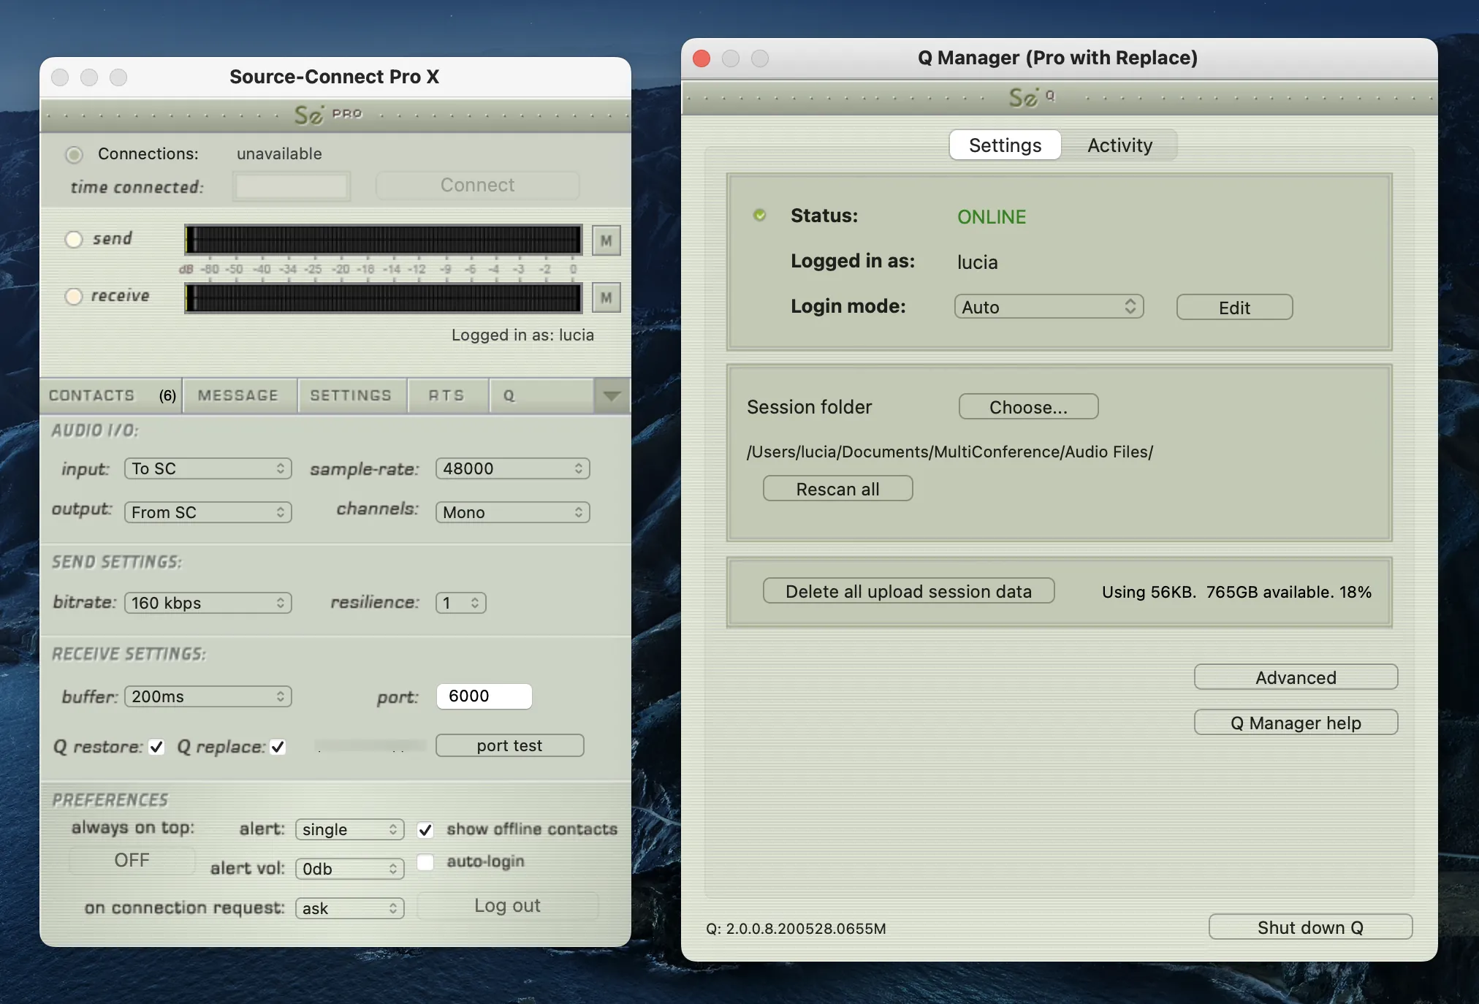The image size is (1479, 1004).
Task: Switch to the RTS tab
Action: [447, 395]
